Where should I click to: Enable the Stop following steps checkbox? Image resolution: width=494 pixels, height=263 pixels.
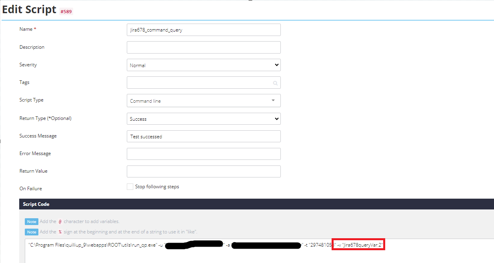click(x=130, y=186)
